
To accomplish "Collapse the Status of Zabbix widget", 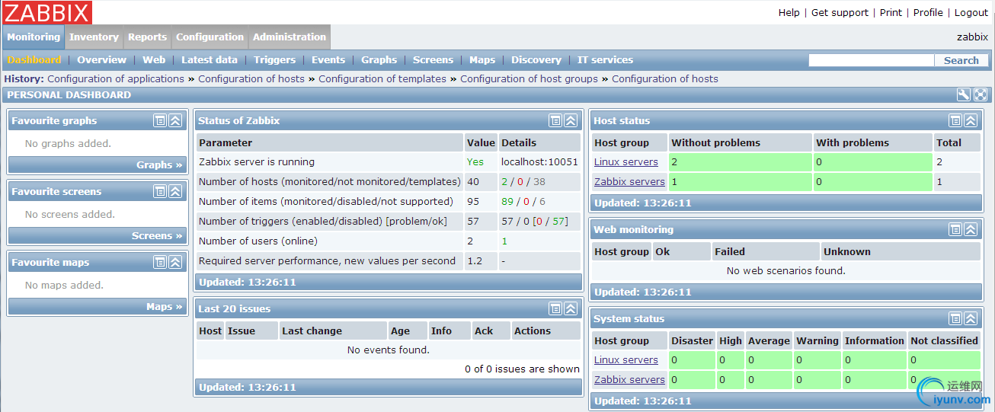I will click(x=571, y=120).
